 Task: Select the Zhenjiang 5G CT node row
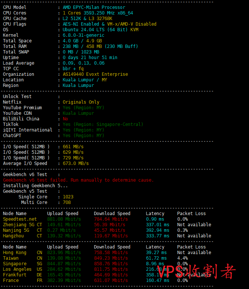[22, 225]
